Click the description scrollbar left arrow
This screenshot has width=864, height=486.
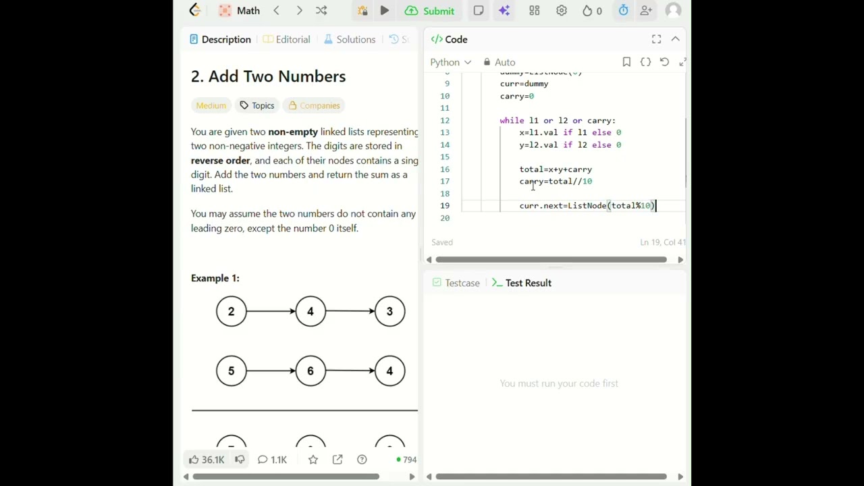pyautogui.click(x=186, y=477)
